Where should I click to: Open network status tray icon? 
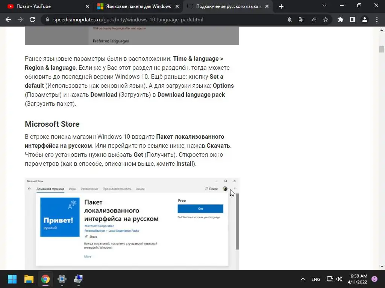coord(330,279)
